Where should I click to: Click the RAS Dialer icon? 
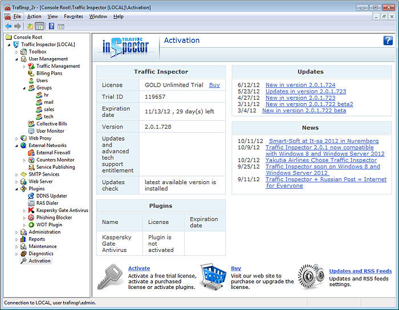pyautogui.click(x=31, y=203)
